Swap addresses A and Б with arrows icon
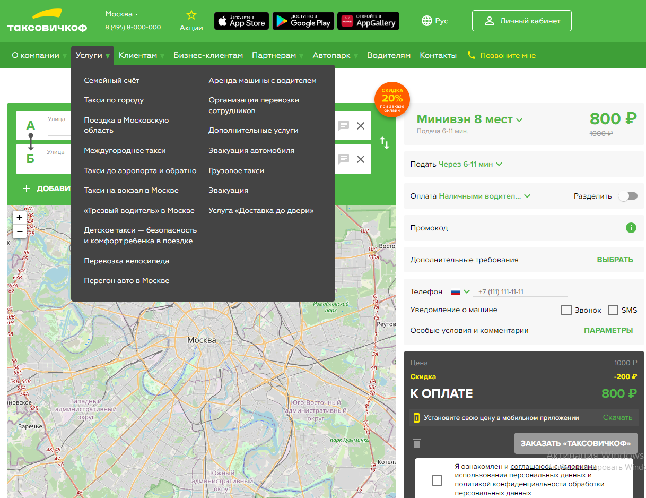This screenshot has width=646, height=498. click(x=385, y=143)
